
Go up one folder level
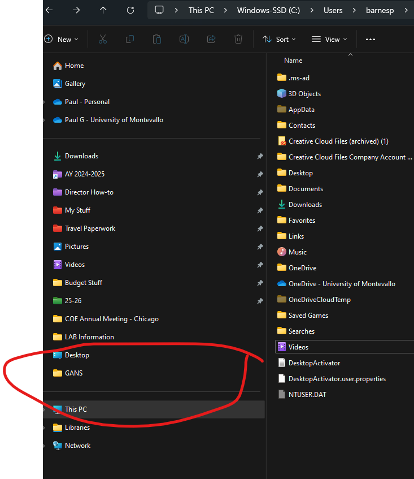[x=103, y=10]
